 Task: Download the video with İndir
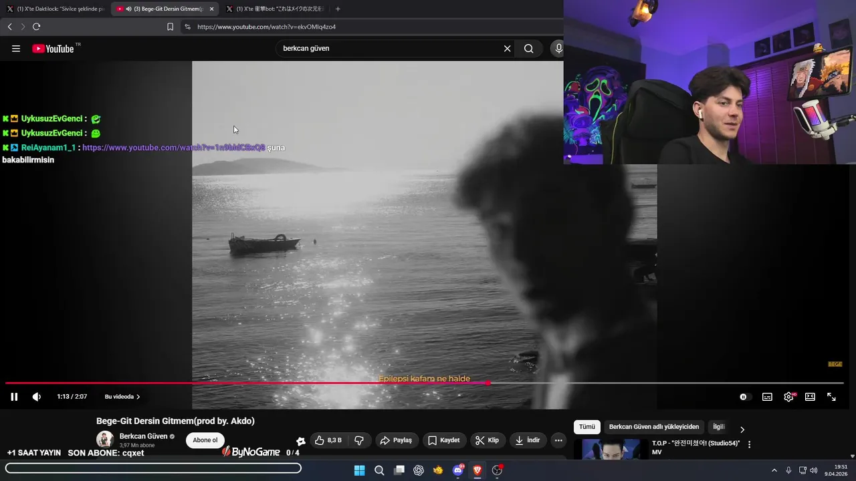[x=528, y=440]
